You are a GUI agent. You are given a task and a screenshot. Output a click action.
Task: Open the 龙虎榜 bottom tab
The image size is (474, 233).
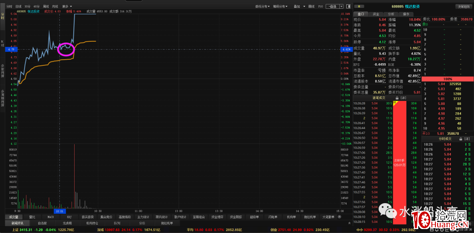pyautogui.click(x=67, y=223)
